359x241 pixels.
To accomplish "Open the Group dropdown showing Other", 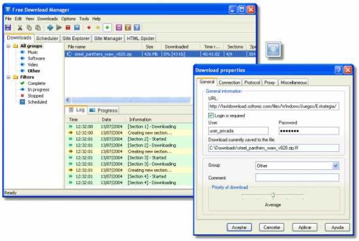I will (x=335, y=166).
